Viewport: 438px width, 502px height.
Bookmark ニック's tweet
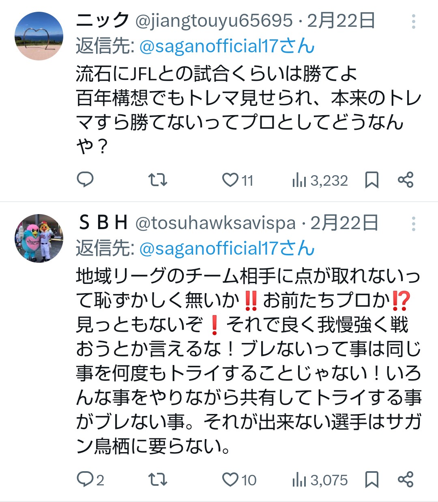pos(371,180)
